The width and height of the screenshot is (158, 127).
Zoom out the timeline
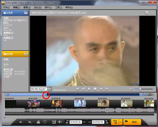144,95
